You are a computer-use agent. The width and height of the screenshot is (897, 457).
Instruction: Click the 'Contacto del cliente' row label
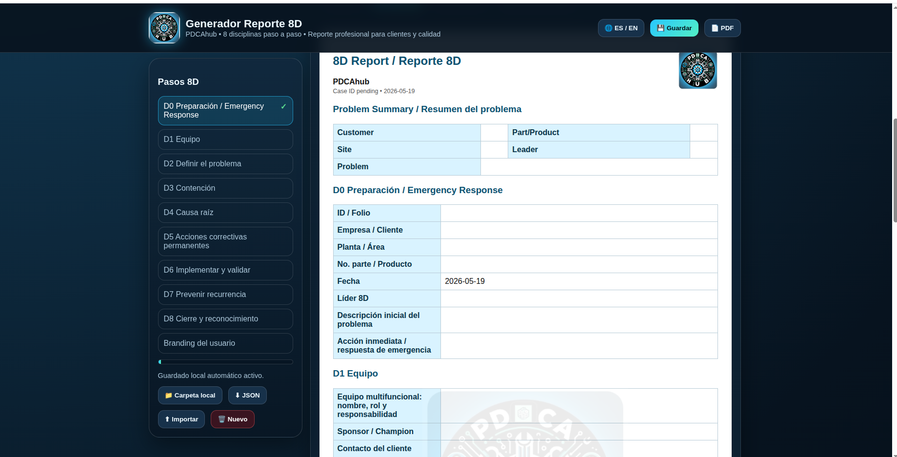(374, 449)
